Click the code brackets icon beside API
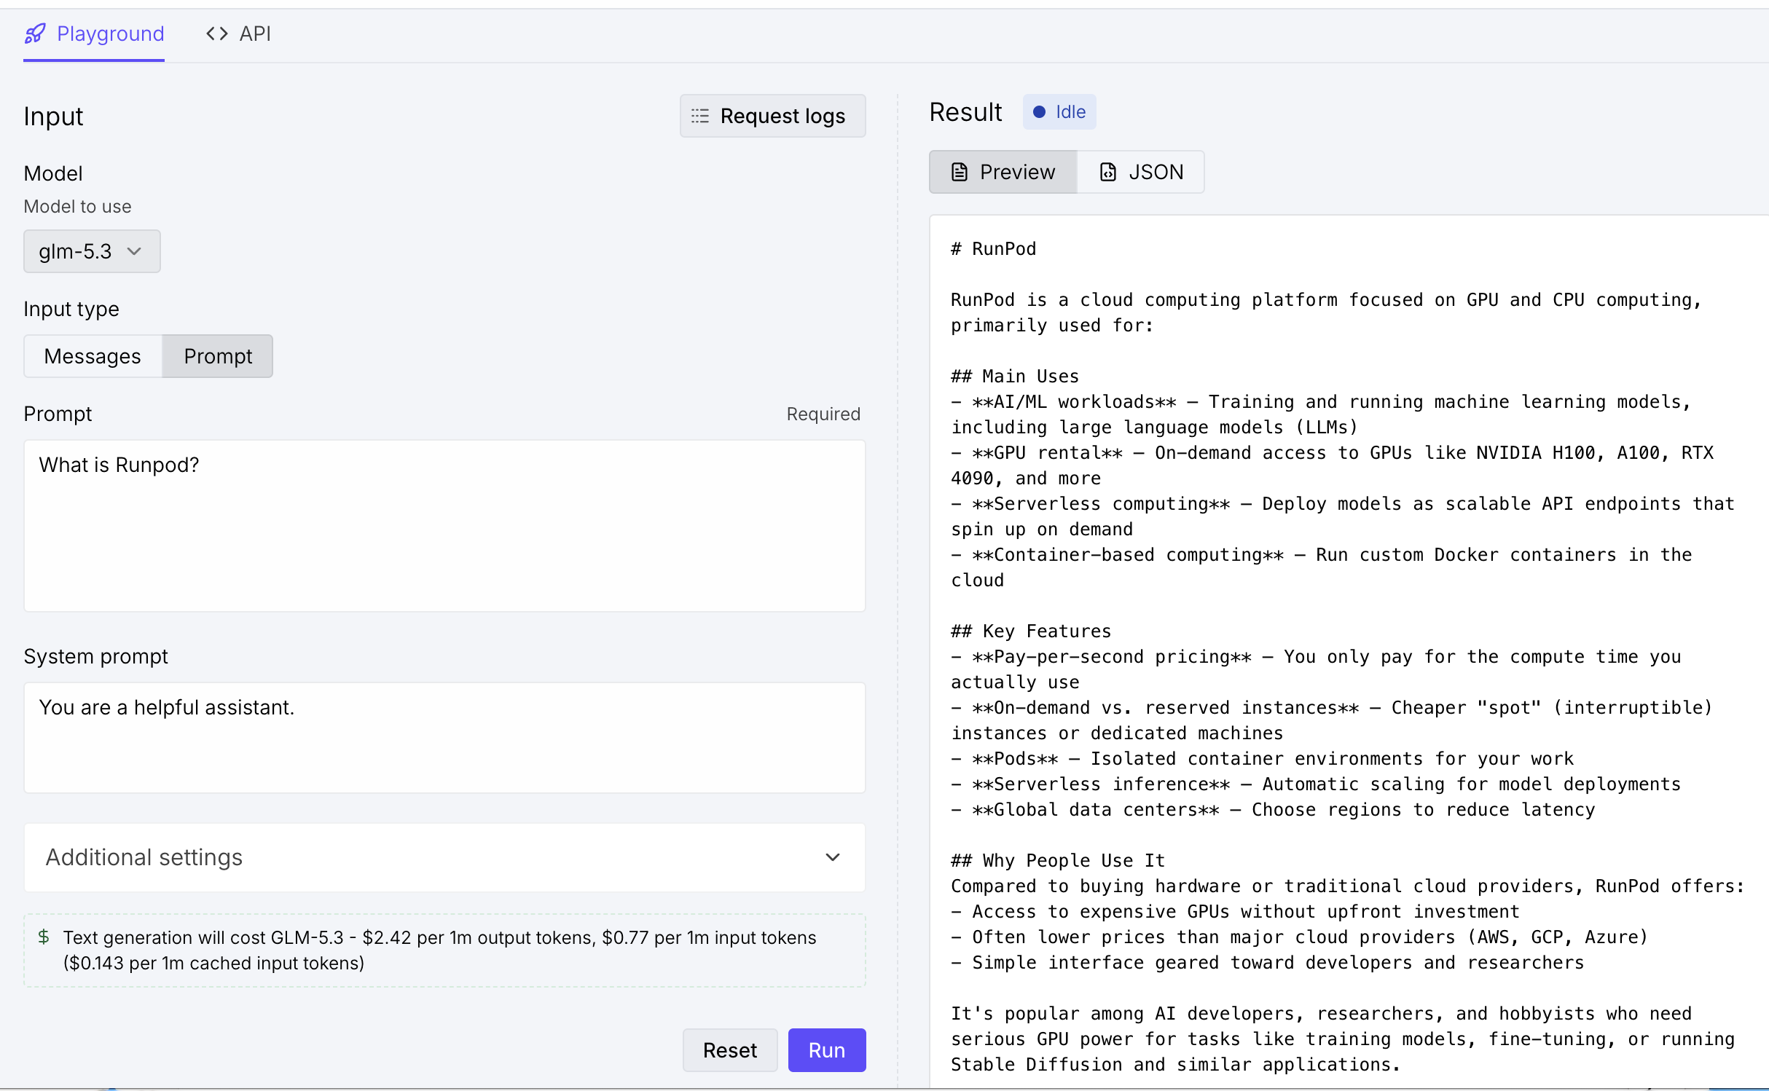Screen dimensions: 1769x1091 tap(216, 34)
